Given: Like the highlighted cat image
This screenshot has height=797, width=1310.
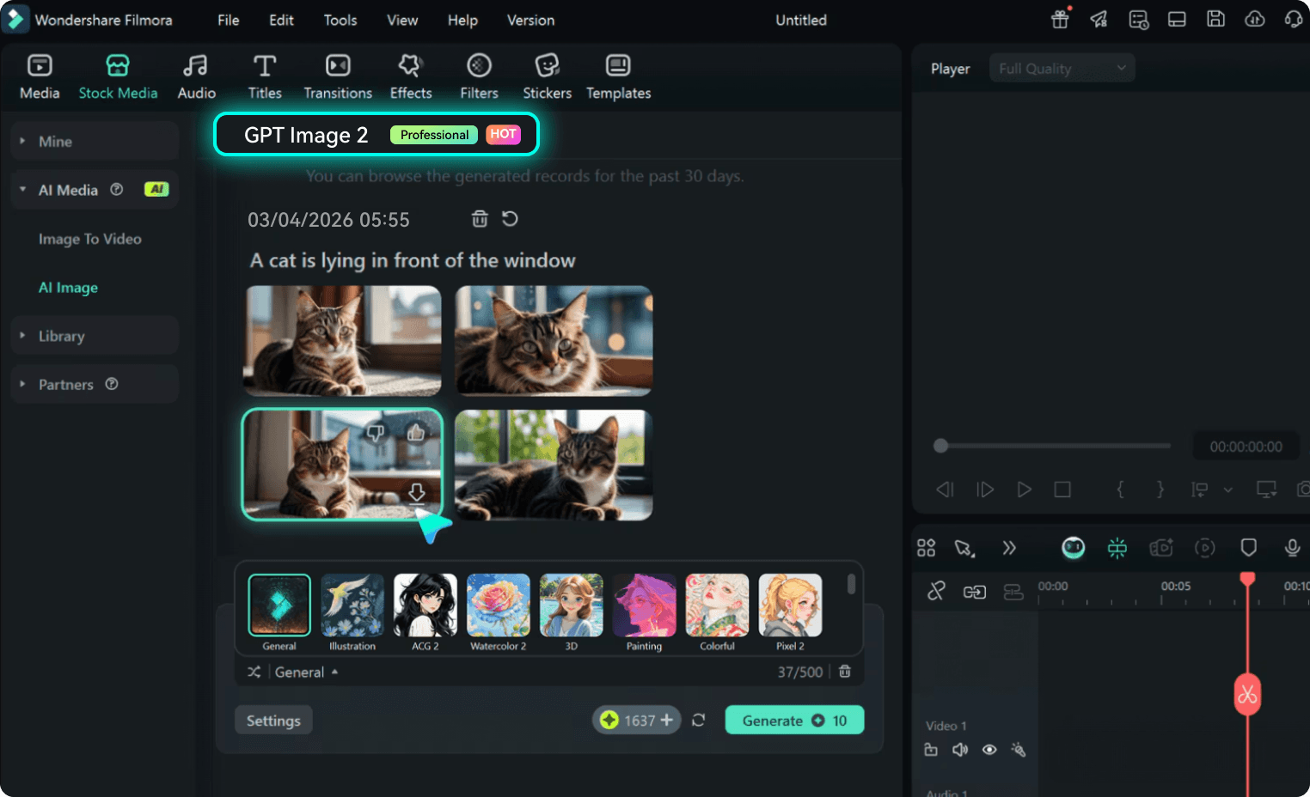Looking at the screenshot, I should click(417, 433).
